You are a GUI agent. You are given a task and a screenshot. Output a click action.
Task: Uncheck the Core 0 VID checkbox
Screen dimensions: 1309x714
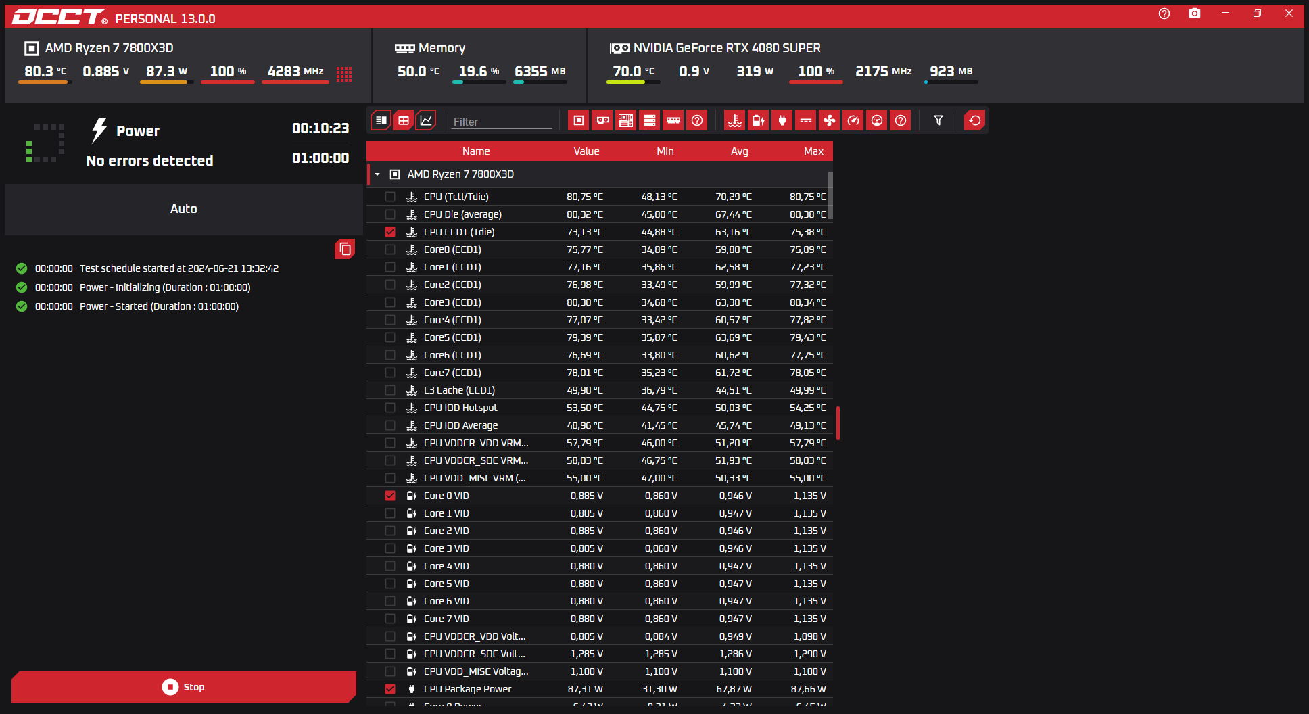(x=390, y=496)
